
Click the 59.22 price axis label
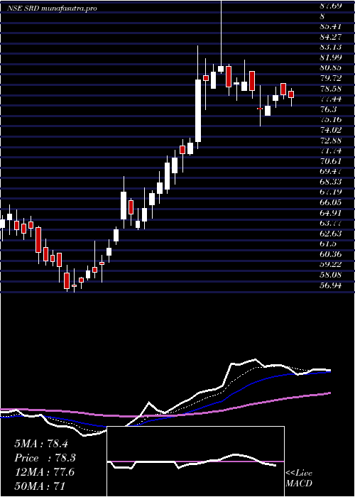[x=331, y=265]
